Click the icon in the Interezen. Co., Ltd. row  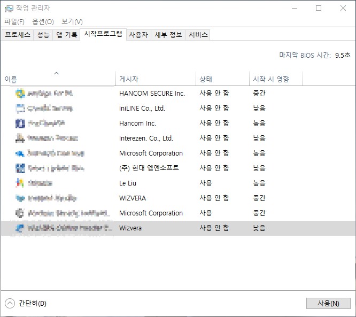coord(20,138)
